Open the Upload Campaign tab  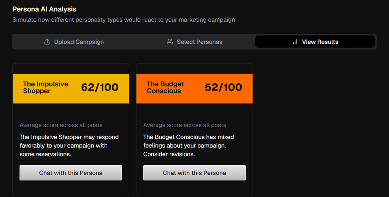[74, 42]
